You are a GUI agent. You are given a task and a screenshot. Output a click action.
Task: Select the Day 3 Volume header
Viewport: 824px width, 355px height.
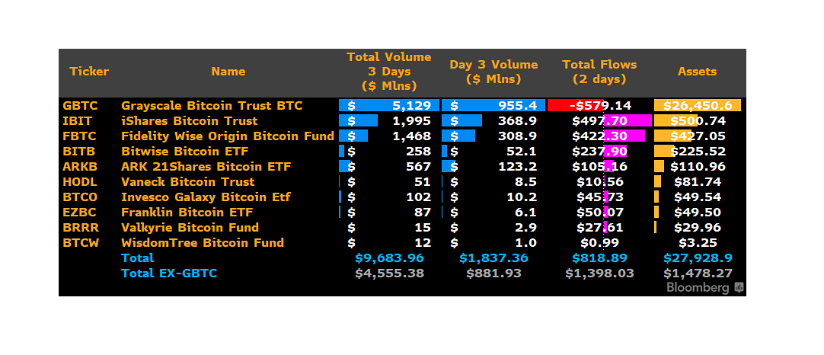(493, 72)
